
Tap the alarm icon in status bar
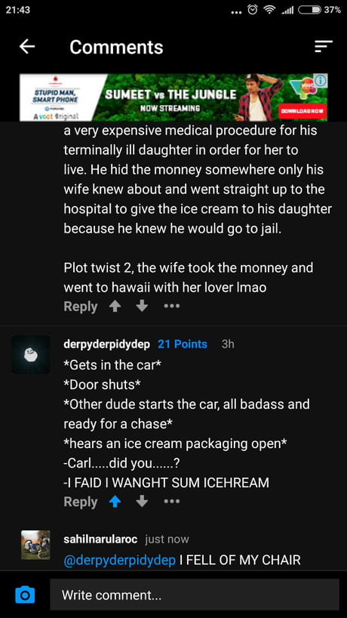point(253,11)
